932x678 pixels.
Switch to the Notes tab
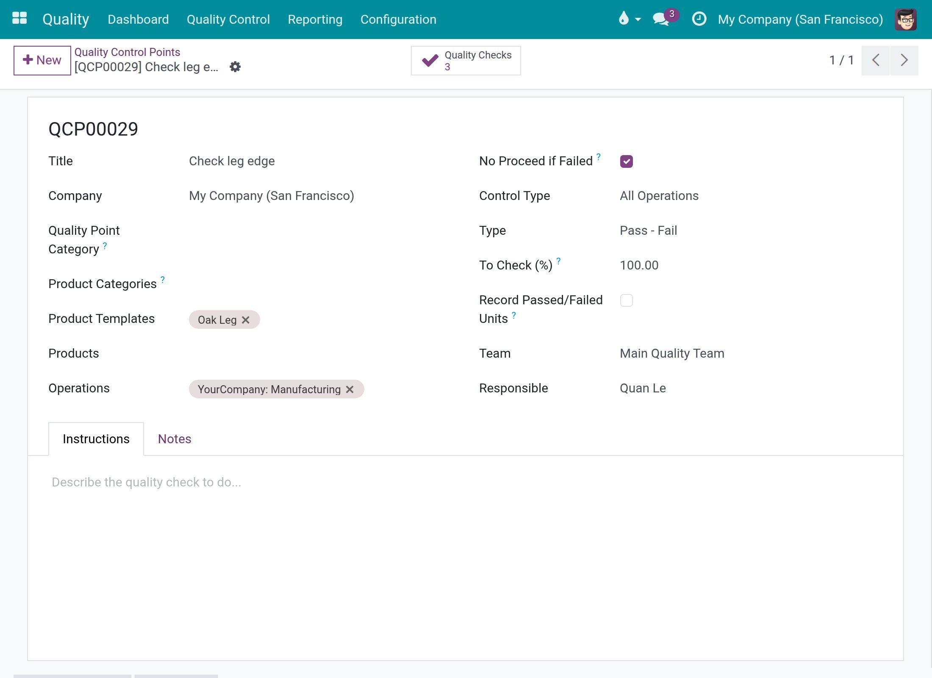point(175,439)
